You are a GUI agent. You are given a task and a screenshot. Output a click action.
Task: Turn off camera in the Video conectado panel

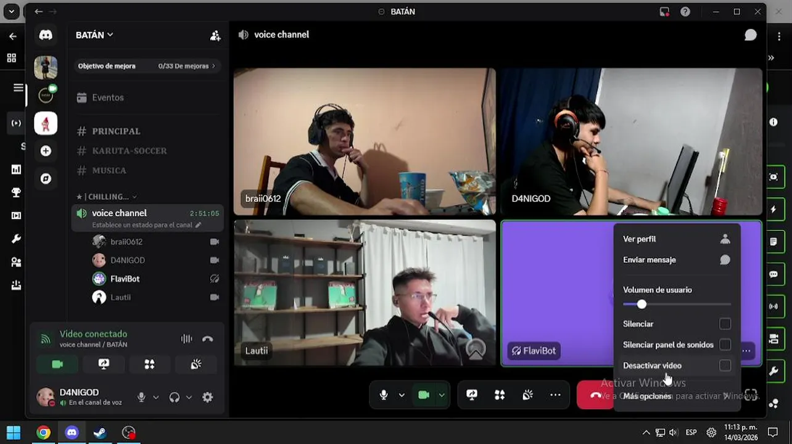pyautogui.click(x=57, y=364)
